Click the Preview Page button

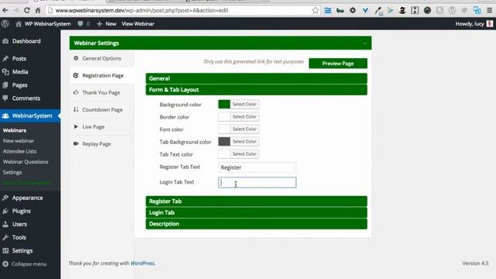338,64
